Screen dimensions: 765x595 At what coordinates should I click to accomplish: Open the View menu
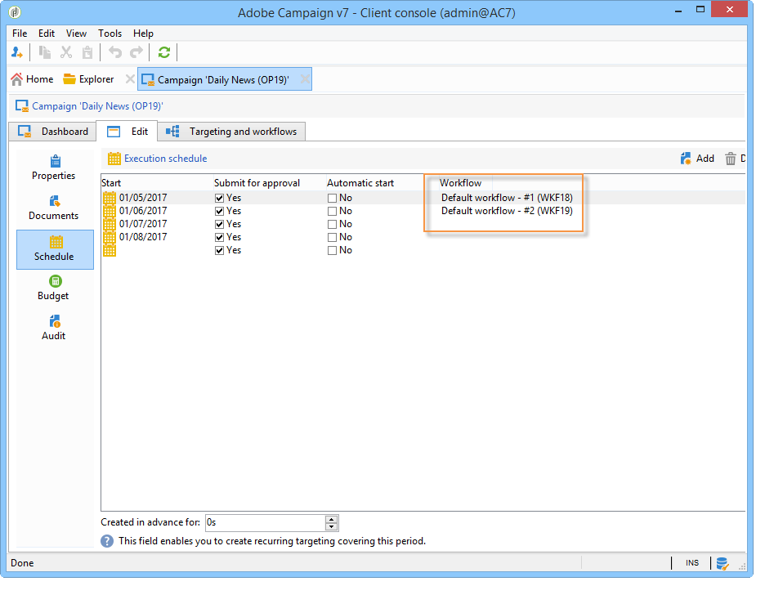point(76,34)
